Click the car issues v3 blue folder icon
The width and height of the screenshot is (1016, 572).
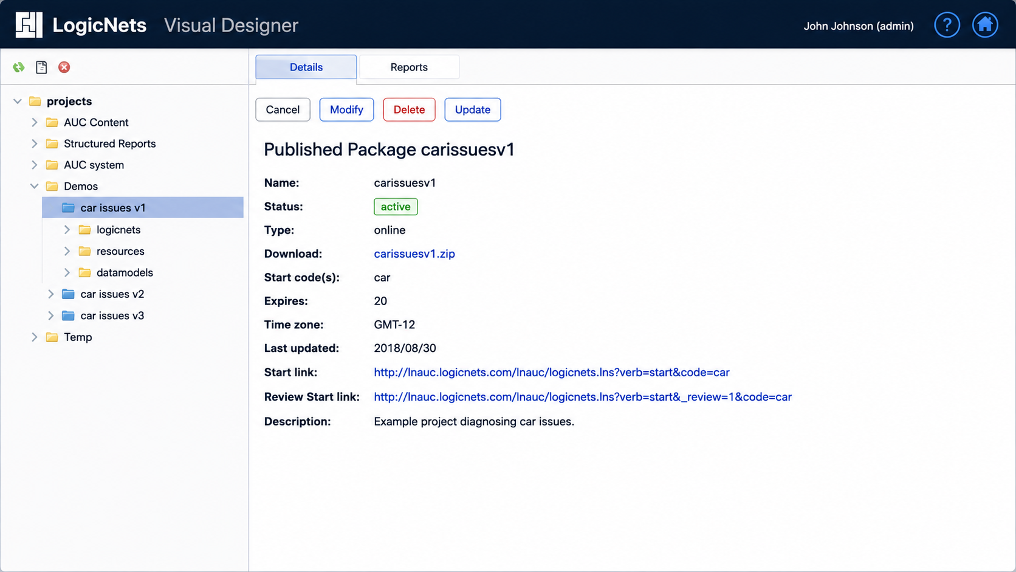point(69,315)
